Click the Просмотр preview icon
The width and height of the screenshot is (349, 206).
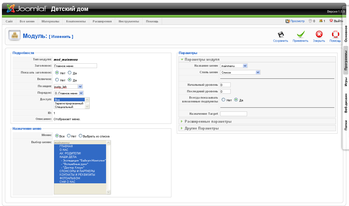click(x=288, y=21)
